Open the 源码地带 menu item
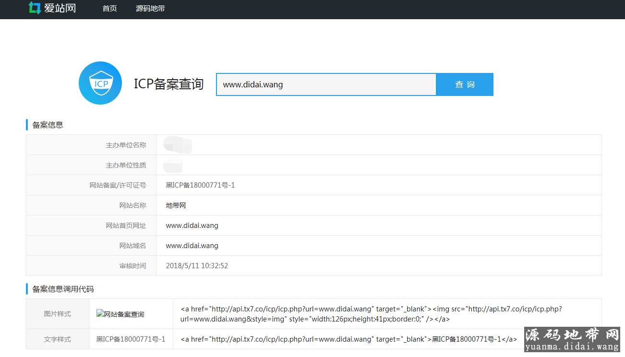Viewport: 625px width, 357px height. coord(150,9)
